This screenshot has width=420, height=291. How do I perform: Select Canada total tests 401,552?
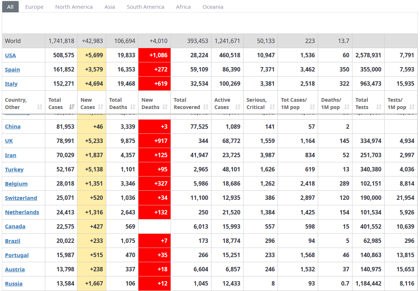(x=371, y=226)
